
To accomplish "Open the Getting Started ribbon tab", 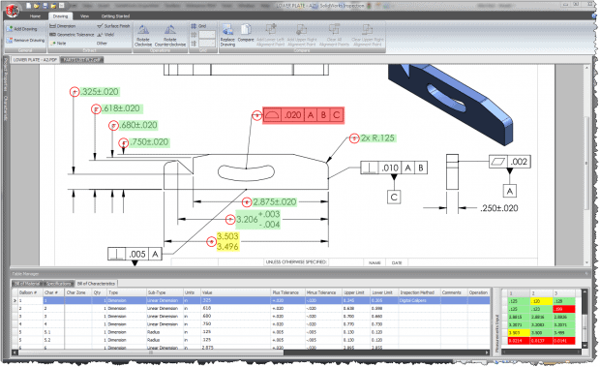I will tap(115, 16).
